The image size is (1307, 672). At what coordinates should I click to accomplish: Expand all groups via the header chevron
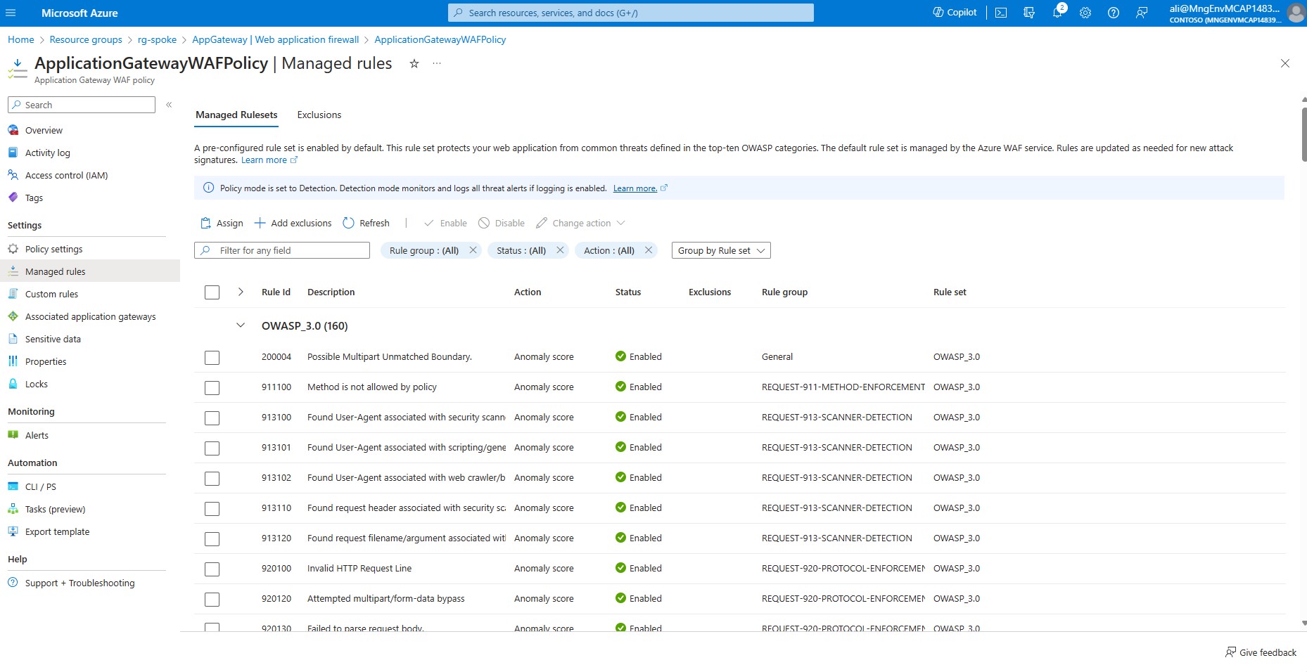241,292
